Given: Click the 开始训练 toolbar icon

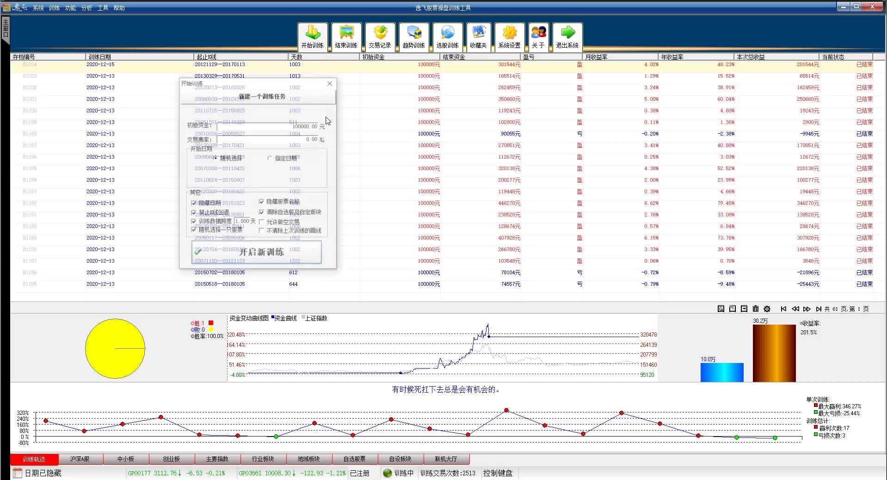Looking at the screenshot, I should point(313,37).
